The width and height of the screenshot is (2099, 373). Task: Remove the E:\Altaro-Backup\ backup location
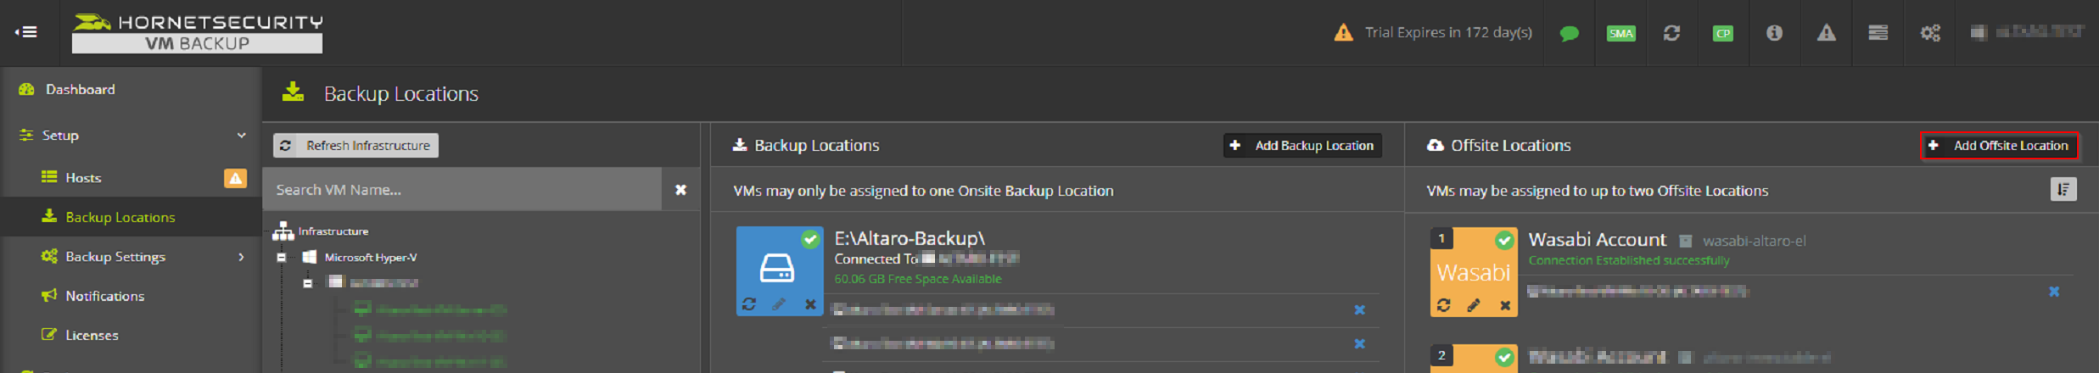[x=810, y=303]
